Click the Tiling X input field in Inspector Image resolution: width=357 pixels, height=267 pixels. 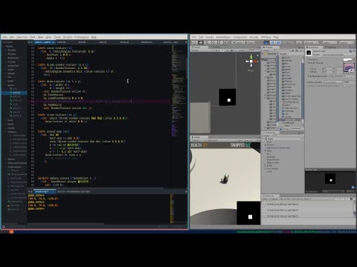coord(329,68)
